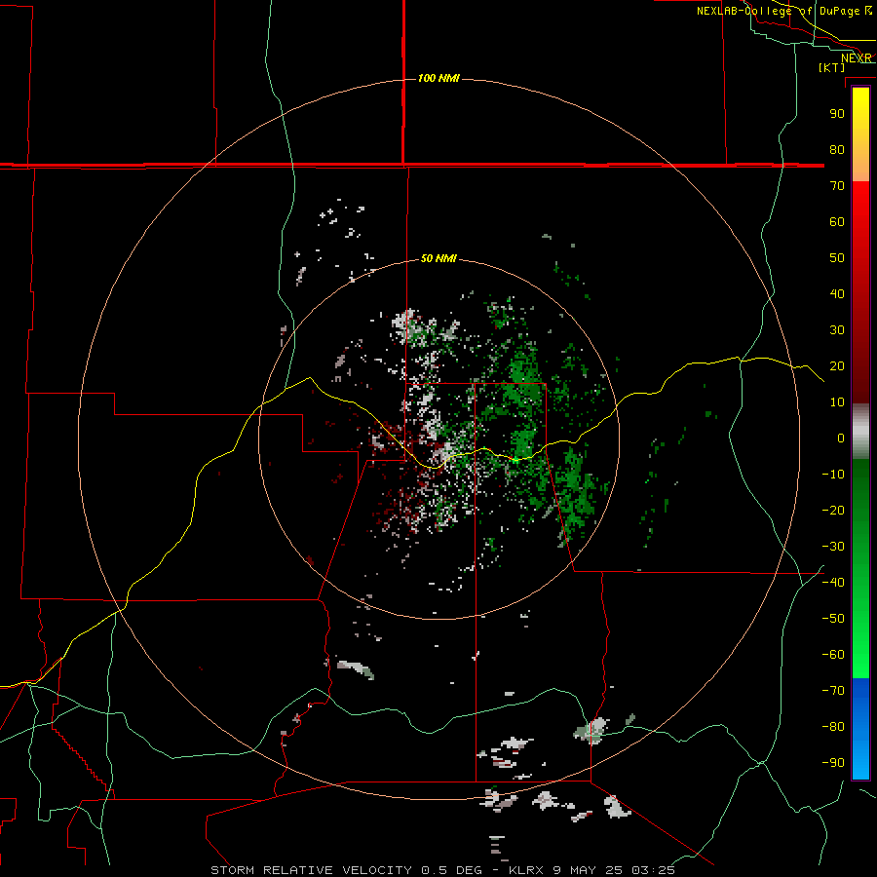Click the "50 NMI" range ring label
Screen dimensions: 877x877
tap(438, 258)
